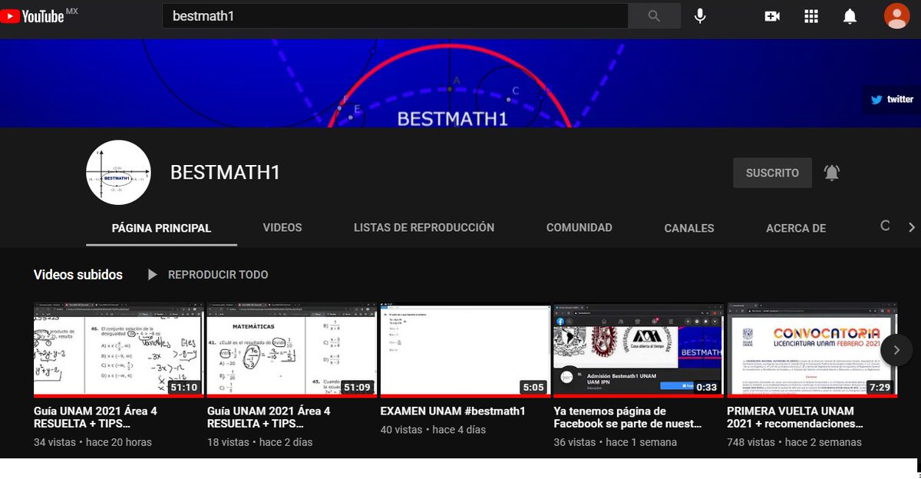Open the Videos subidos section heading
The height and width of the screenshot is (479, 921).
(x=78, y=274)
